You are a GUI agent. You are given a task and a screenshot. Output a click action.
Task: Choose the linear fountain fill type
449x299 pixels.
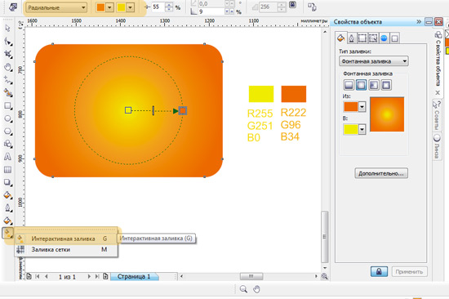pos(349,85)
